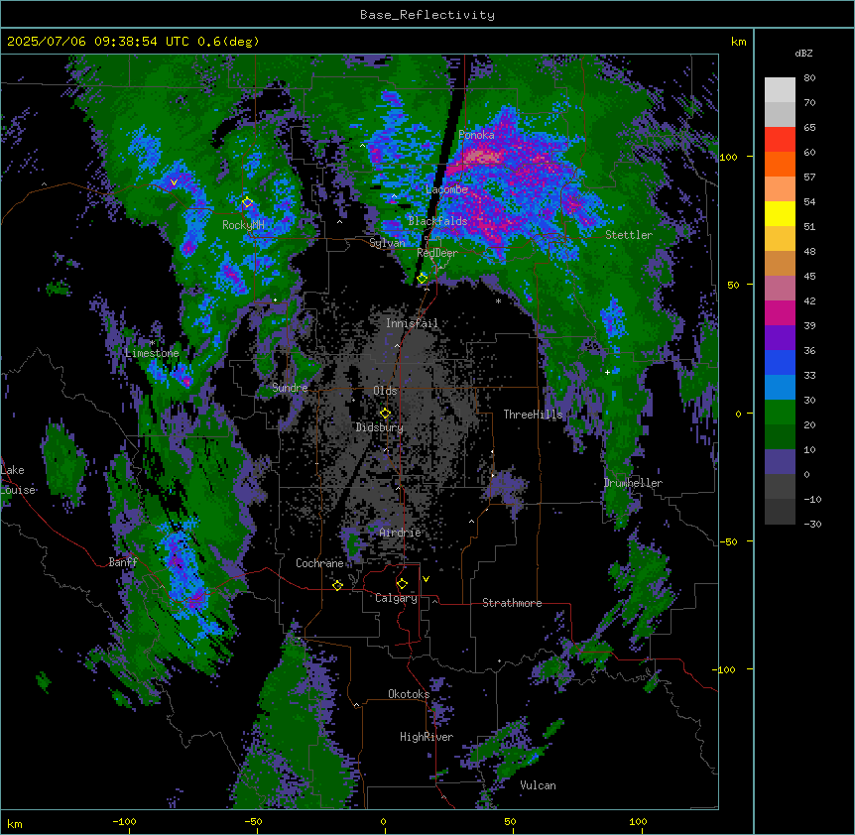Click the Drumheller city label

(633, 483)
